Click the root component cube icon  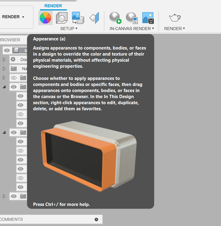coord(16,50)
